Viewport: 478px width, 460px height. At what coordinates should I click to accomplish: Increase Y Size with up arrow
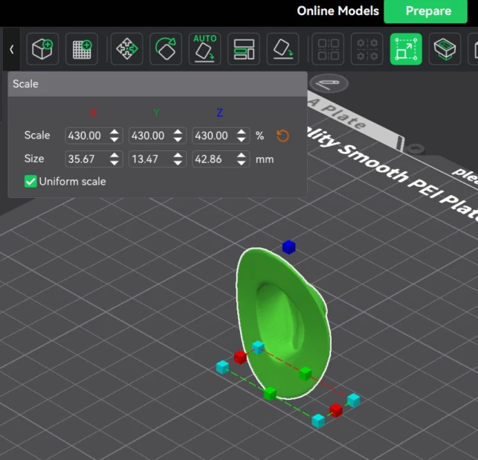(178, 155)
